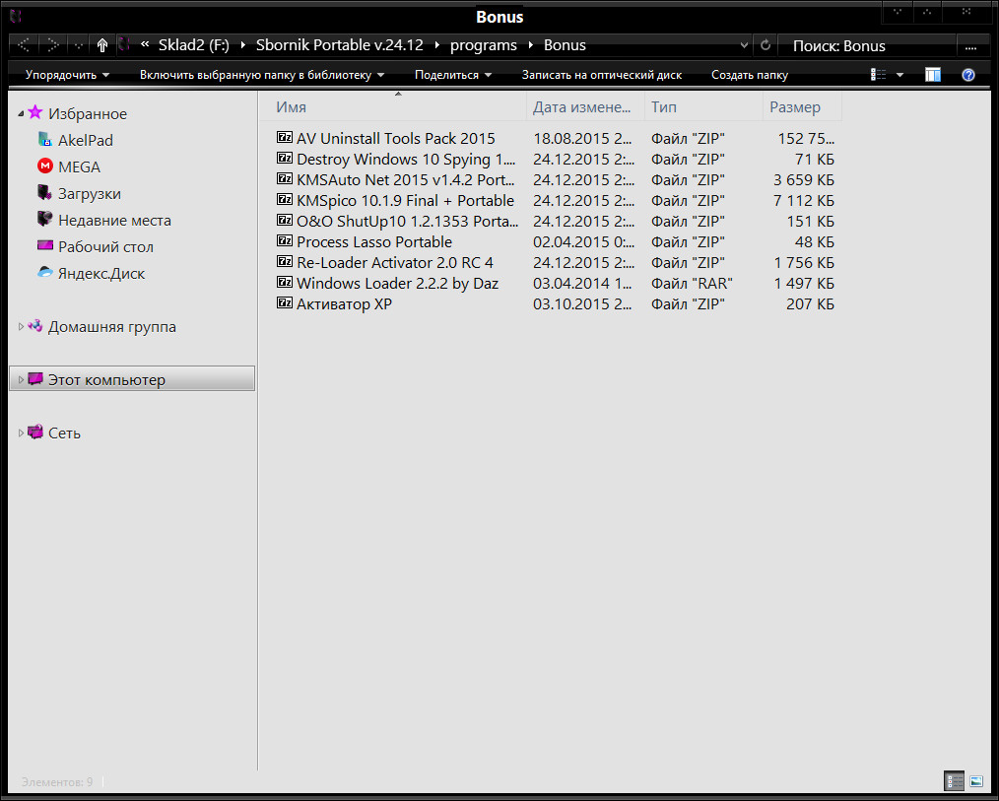This screenshot has height=801, width=999.
Task: Expand the Домашняя группа node
Action: tap(22, 327)
